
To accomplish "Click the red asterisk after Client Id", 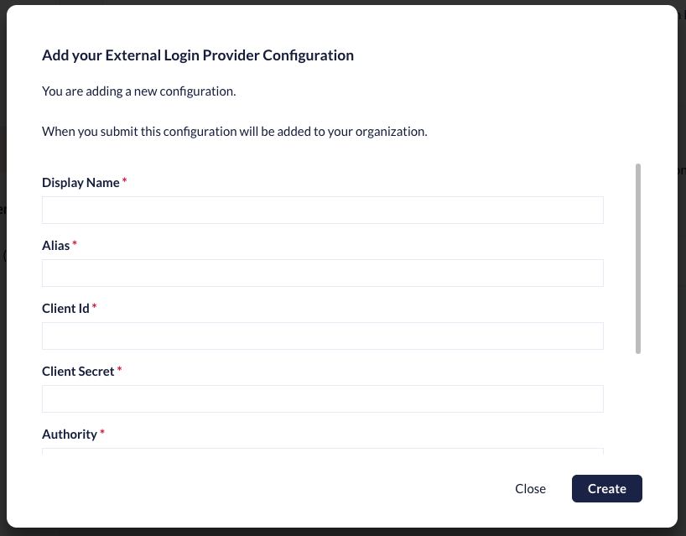I will [95, 308].
